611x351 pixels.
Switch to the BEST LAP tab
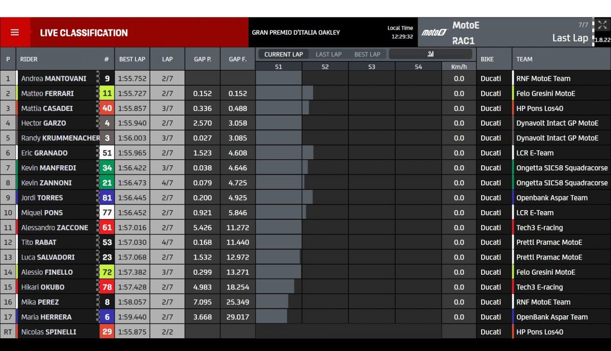367,54
